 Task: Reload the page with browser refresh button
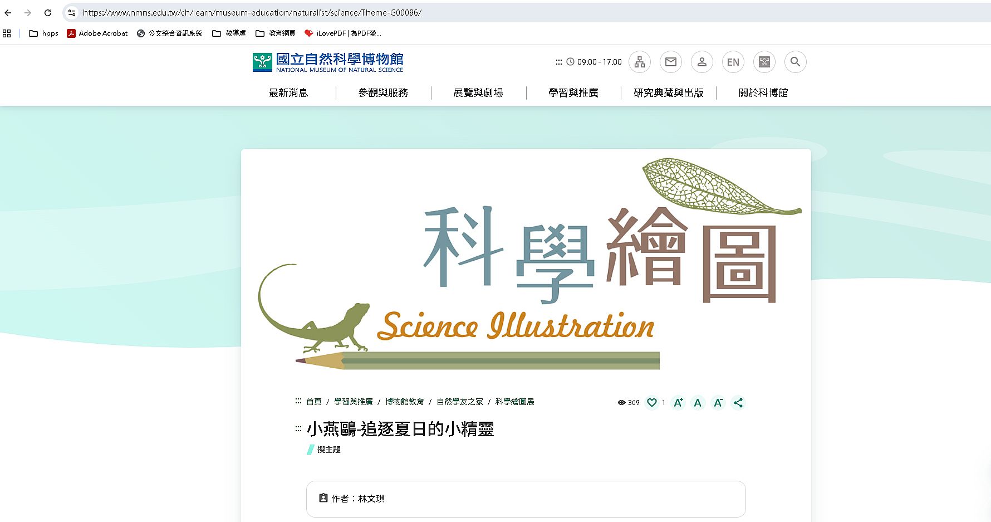(48, 13)
